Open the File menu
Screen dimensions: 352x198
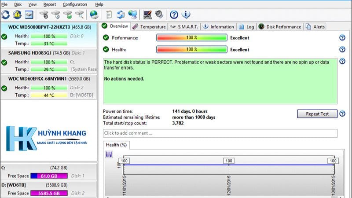pos(4,4)
